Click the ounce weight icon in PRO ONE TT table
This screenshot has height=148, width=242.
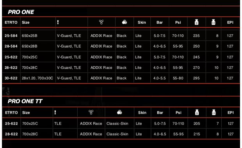214,112
